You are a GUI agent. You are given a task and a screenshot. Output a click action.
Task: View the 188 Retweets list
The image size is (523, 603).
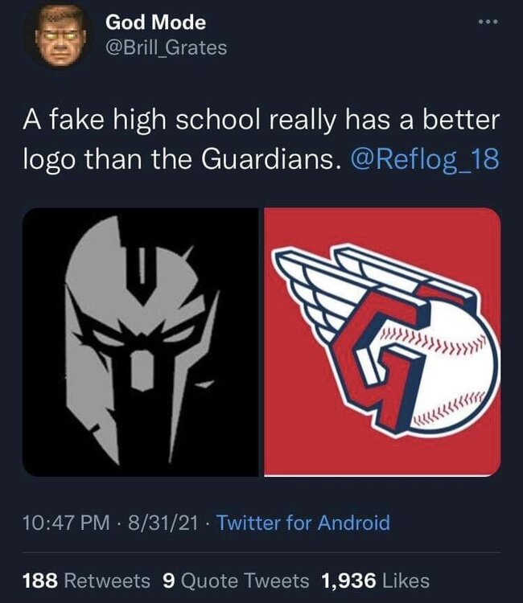(87, 580)
